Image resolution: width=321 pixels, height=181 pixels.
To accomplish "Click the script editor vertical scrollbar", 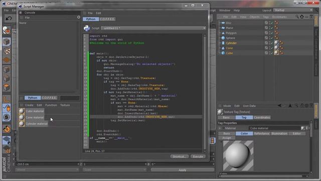I will click(205, 93).
